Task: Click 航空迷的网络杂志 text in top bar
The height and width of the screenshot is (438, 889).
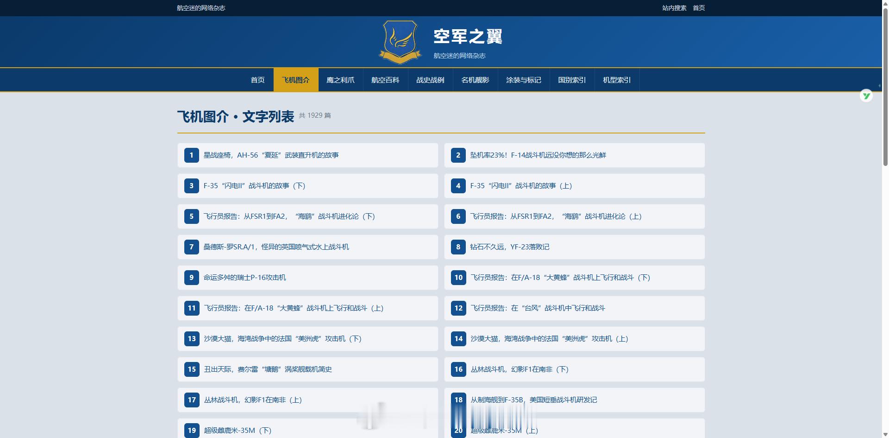Action: [201, 8]
